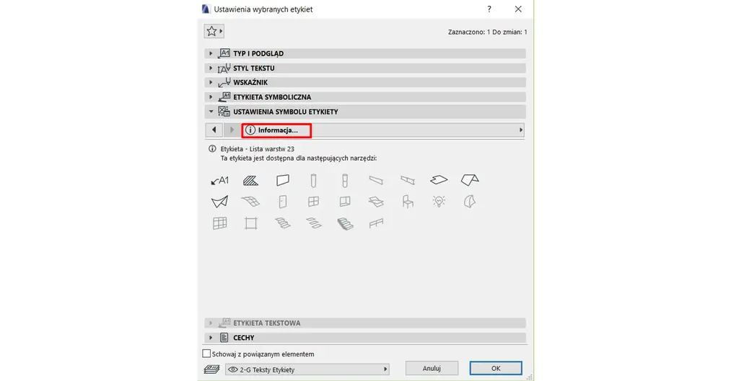Click the stair tool icon
Image resolution: width=731 pixels, height=381 pixels.
click(283, 223)
